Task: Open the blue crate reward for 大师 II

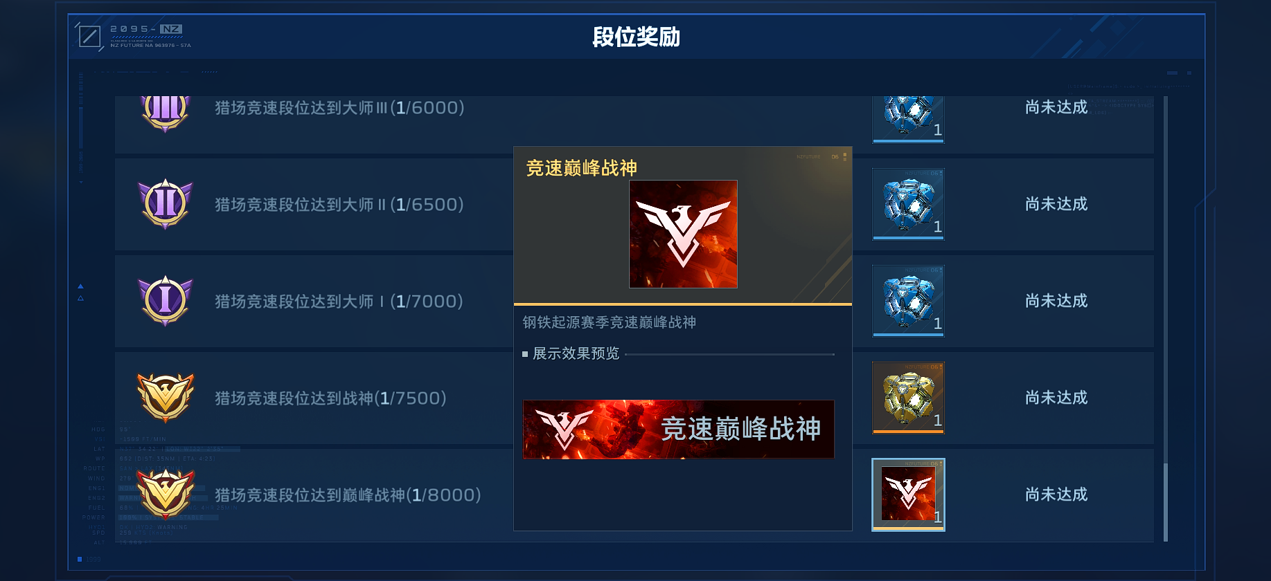Action: click(x=908, y=205)
